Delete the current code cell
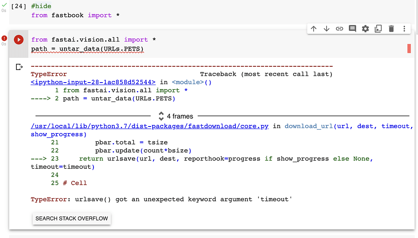The image size is (418, 238). [391, 28]
